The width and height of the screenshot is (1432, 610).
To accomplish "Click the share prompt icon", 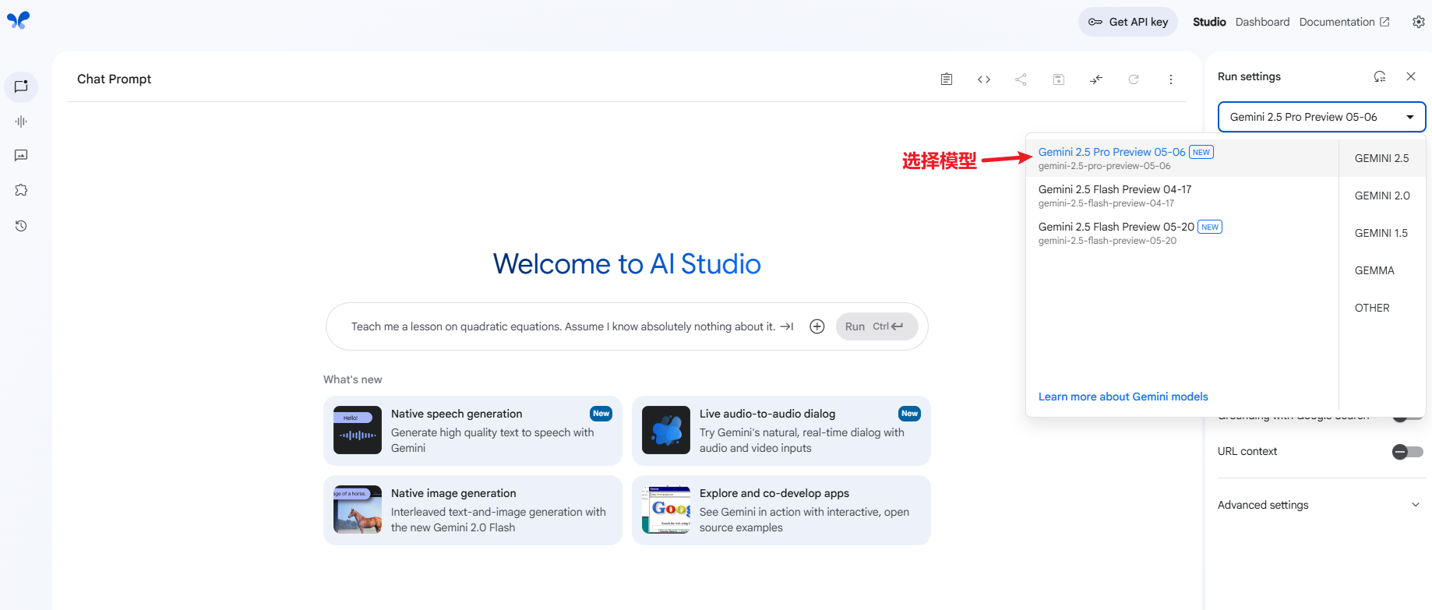I will [1021, 79].
